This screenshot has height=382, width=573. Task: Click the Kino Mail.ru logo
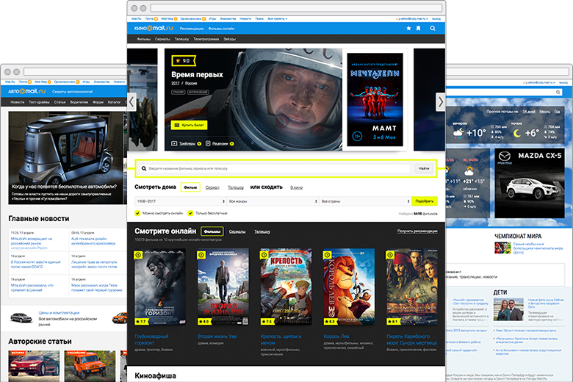[x=154, y=28]
